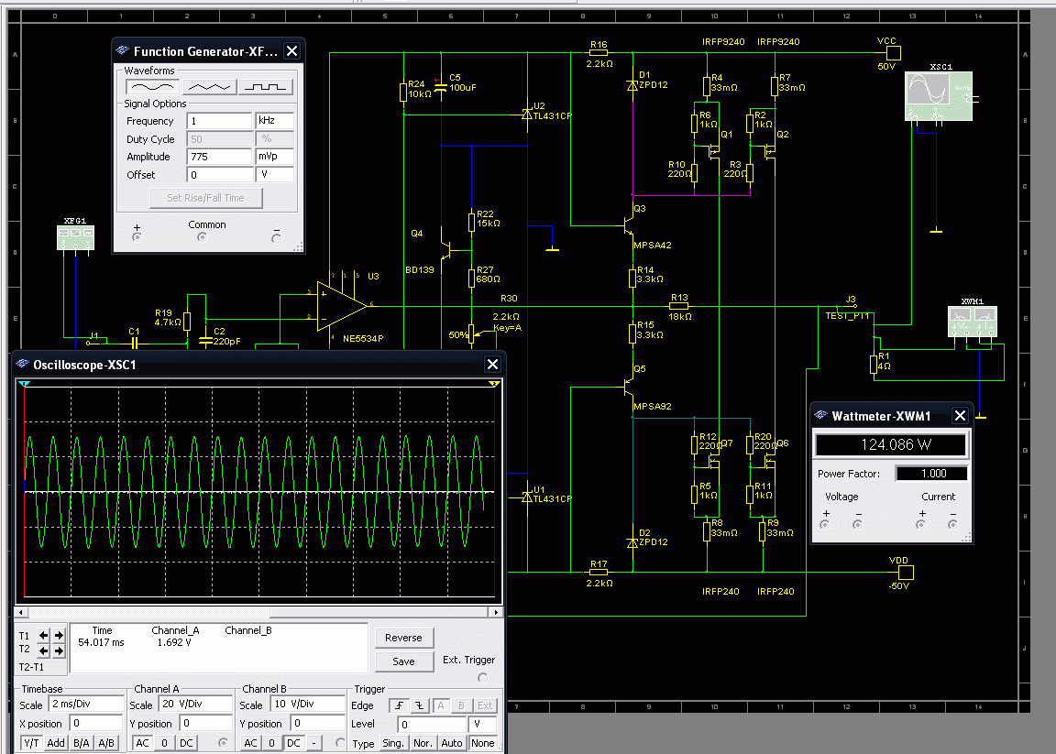Select the sine waveform button

[152, 87]
